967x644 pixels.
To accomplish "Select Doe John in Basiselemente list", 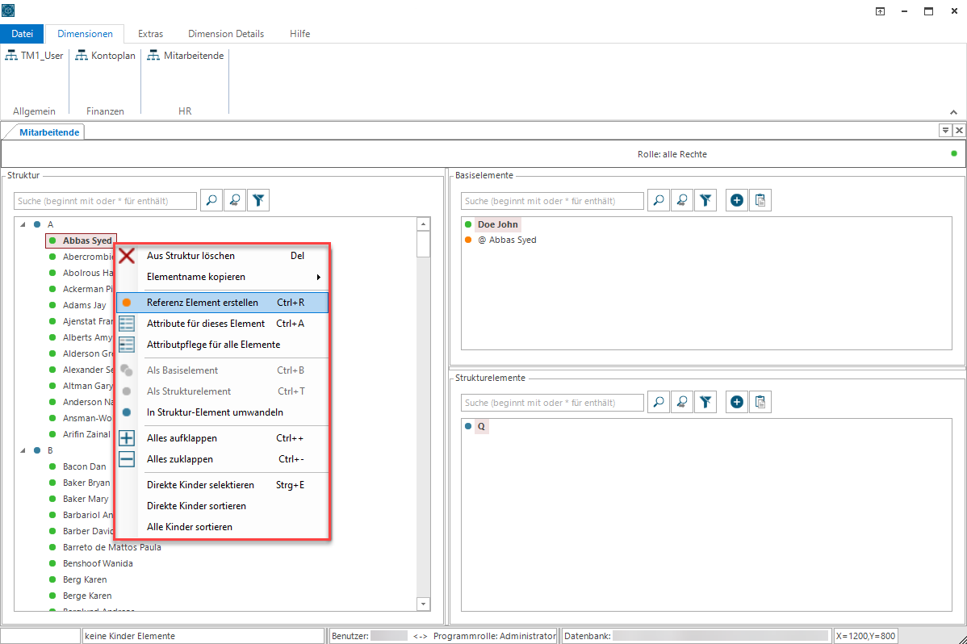I will (498, 224).
